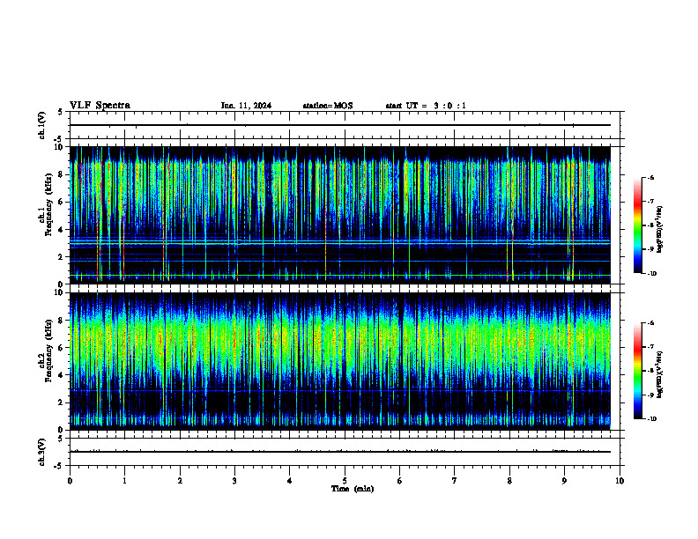The width and height of the screenshot is (698, 539).
Task: Select the ch.1 frequency axis "4" tick label
Action: coord(63,230)
